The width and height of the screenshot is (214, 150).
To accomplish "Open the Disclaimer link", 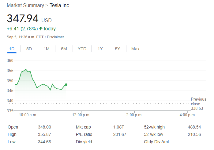I will pyautogui.click(x=55, y=37).
